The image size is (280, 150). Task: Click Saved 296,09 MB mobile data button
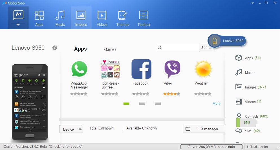211,147
